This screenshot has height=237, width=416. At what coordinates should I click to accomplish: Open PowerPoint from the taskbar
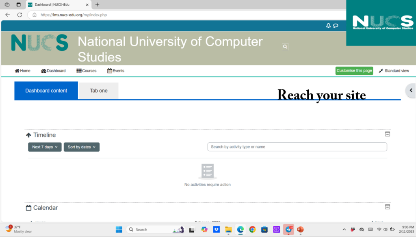tap(300, 230)
